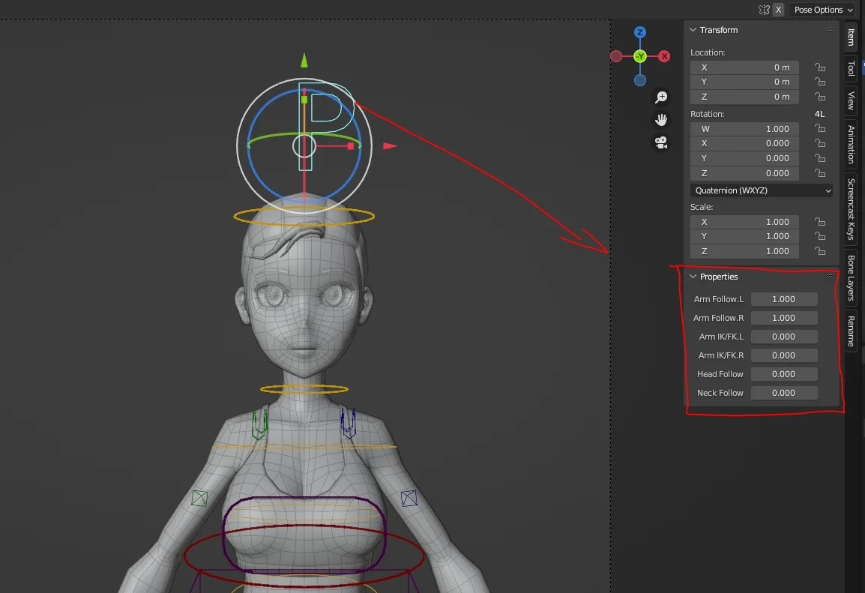Click the green Y axis on navigation gizmo

[x=639, y=55]
